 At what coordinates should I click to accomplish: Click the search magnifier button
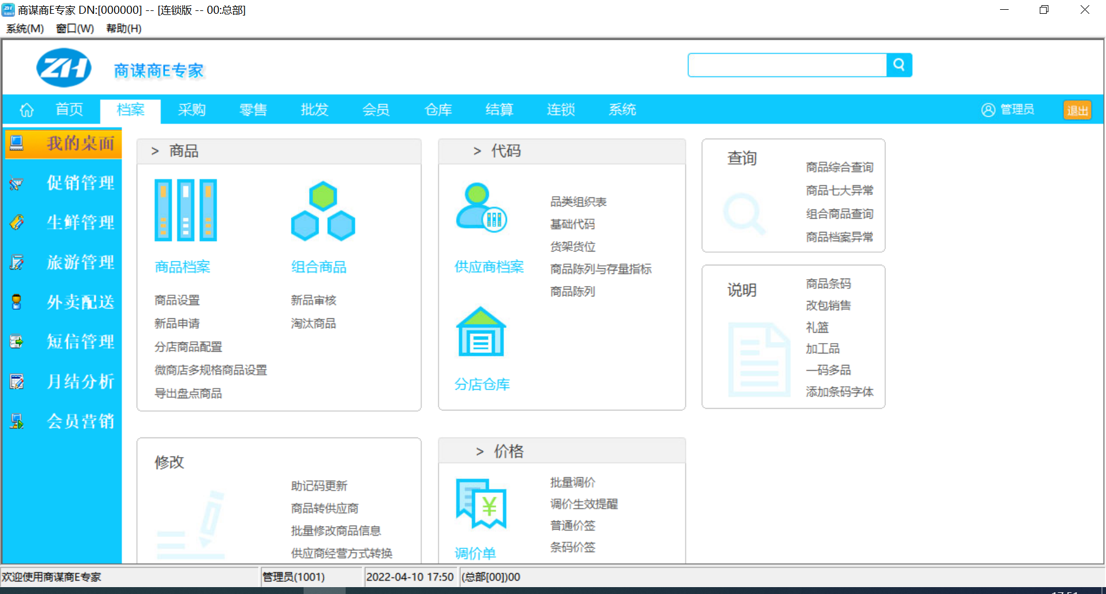pos(899,65)
